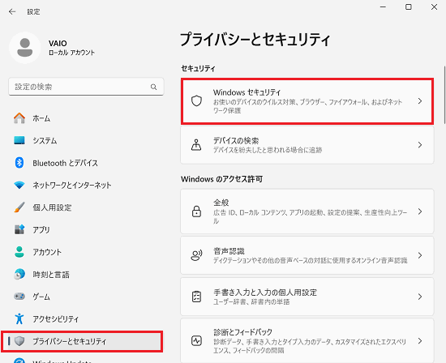The image size is (446, 363).
Task: Open ゲーム settings
Action: tap(41, 297)
